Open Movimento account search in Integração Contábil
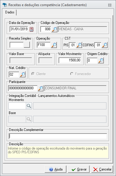 [x=29, y=106]
